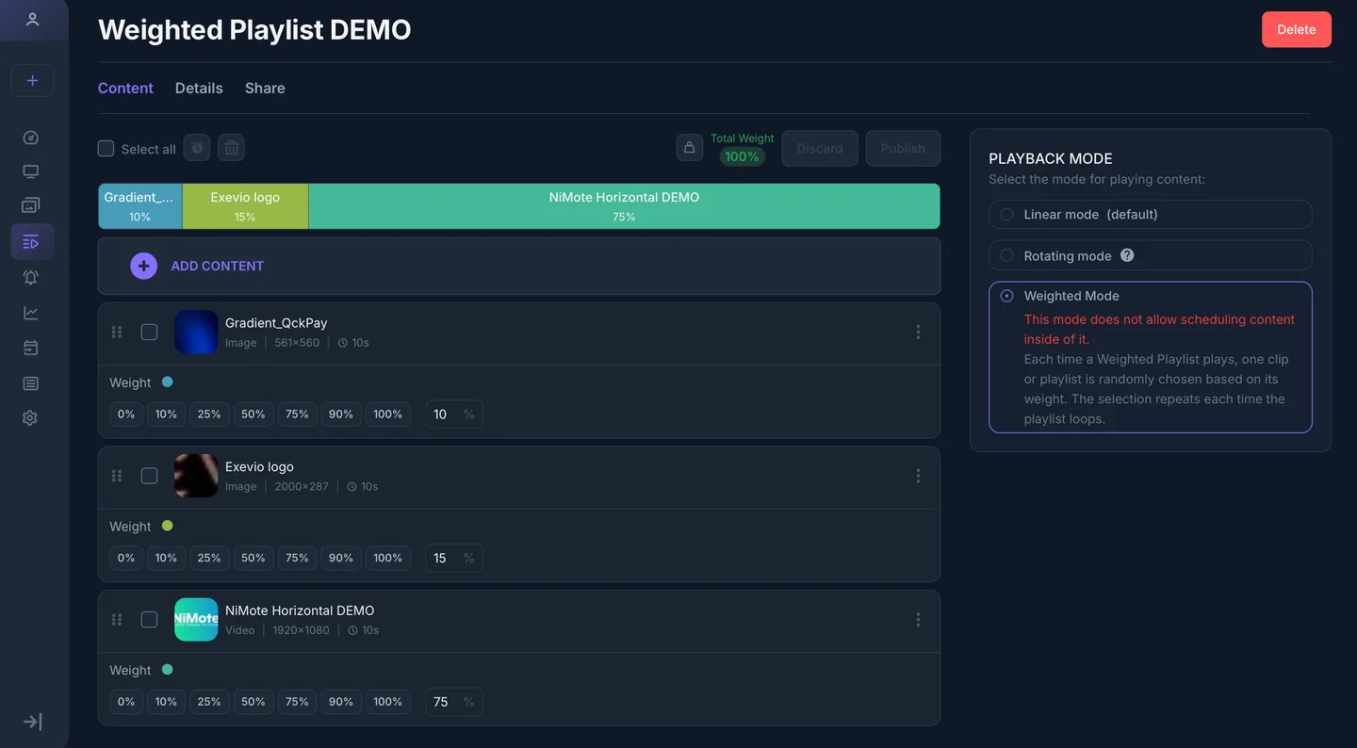Grab the drag handle of NiMote Horizontal DEMO

[x=117, y=619]
